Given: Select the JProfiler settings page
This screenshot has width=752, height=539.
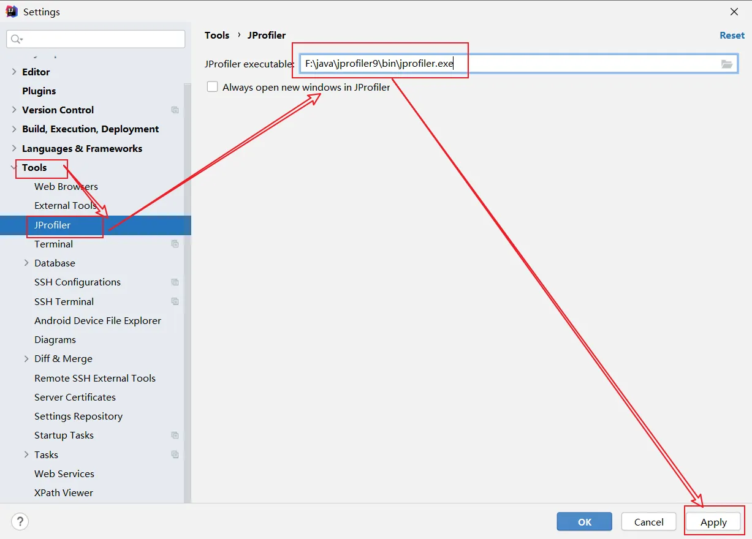Looking at the screenshot, I should coord(53,225).
